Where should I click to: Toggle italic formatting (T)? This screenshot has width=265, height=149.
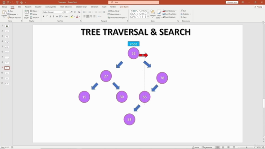coord(47,17)
